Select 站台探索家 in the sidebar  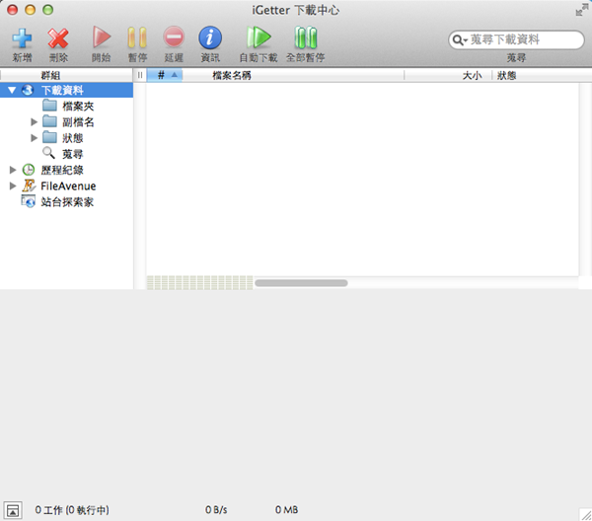[x=67, y=201]
